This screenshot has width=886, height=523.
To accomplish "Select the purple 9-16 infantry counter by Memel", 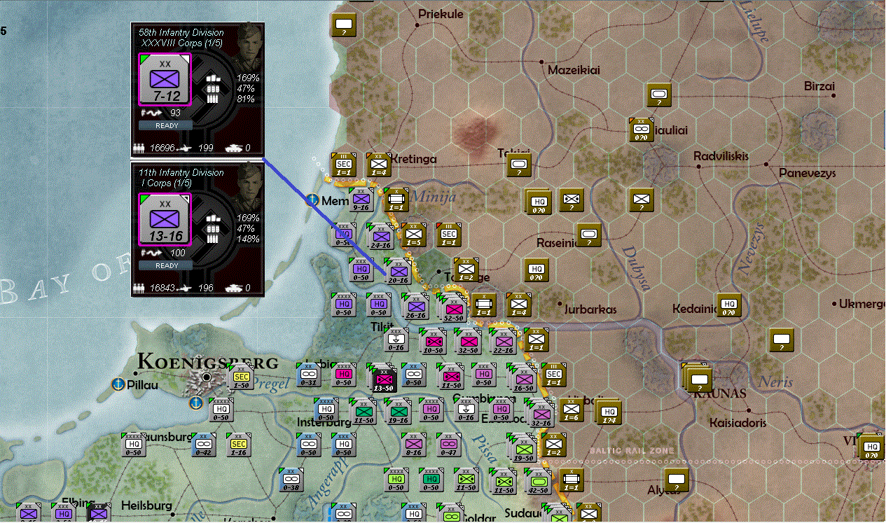I will (361, 200).
